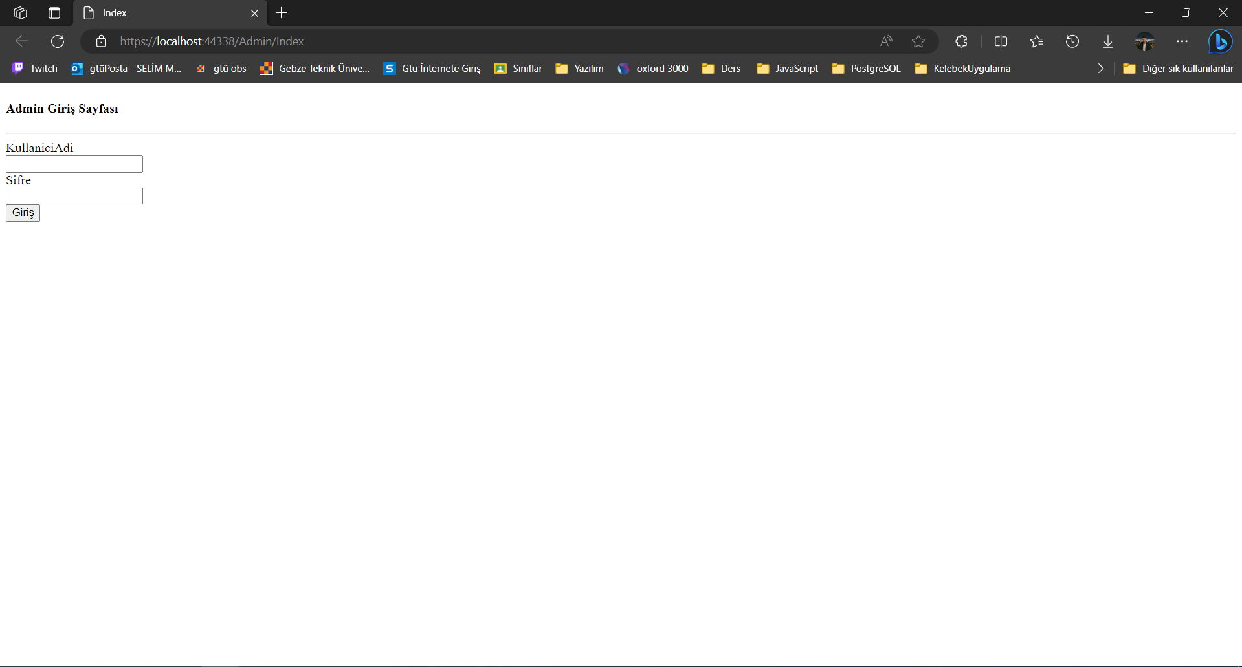Open the Downloads icon
Screen dimensions: 1242x667
pos(1108,41)
